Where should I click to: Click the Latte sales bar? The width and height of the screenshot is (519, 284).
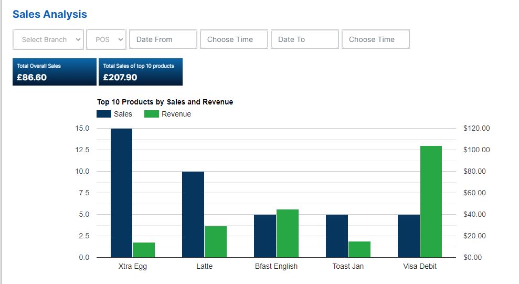193,214
